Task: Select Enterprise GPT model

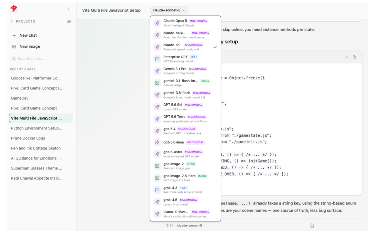Action: point(185,59)
